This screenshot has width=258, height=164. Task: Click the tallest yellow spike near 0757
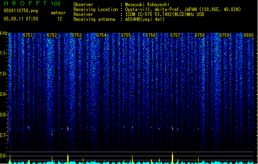click(172, 158)
